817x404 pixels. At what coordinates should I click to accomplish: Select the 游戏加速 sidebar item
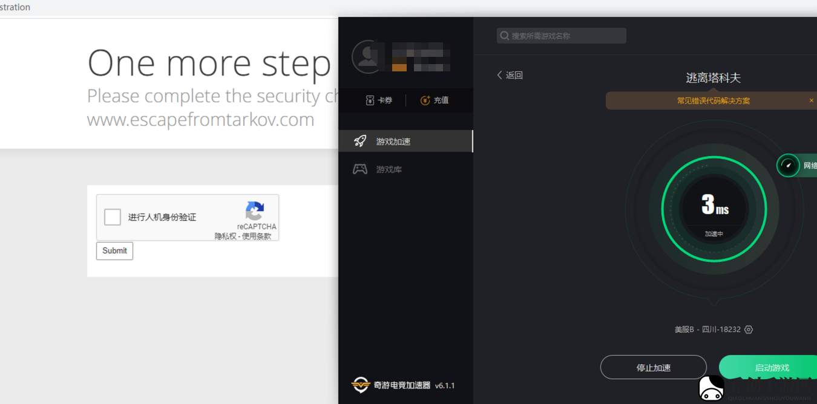tap(405, 142)
